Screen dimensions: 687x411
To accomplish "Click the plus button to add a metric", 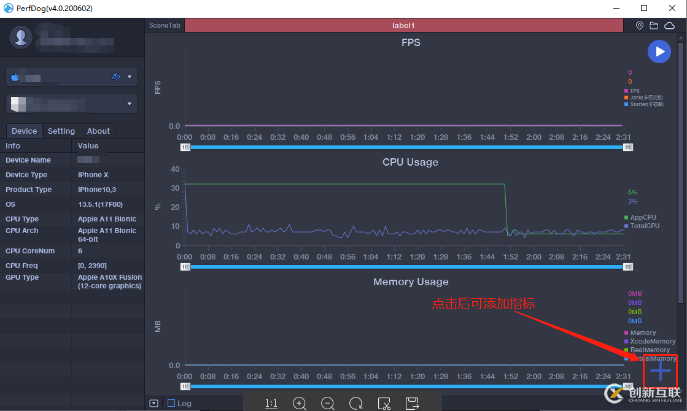I will point(659,371).
